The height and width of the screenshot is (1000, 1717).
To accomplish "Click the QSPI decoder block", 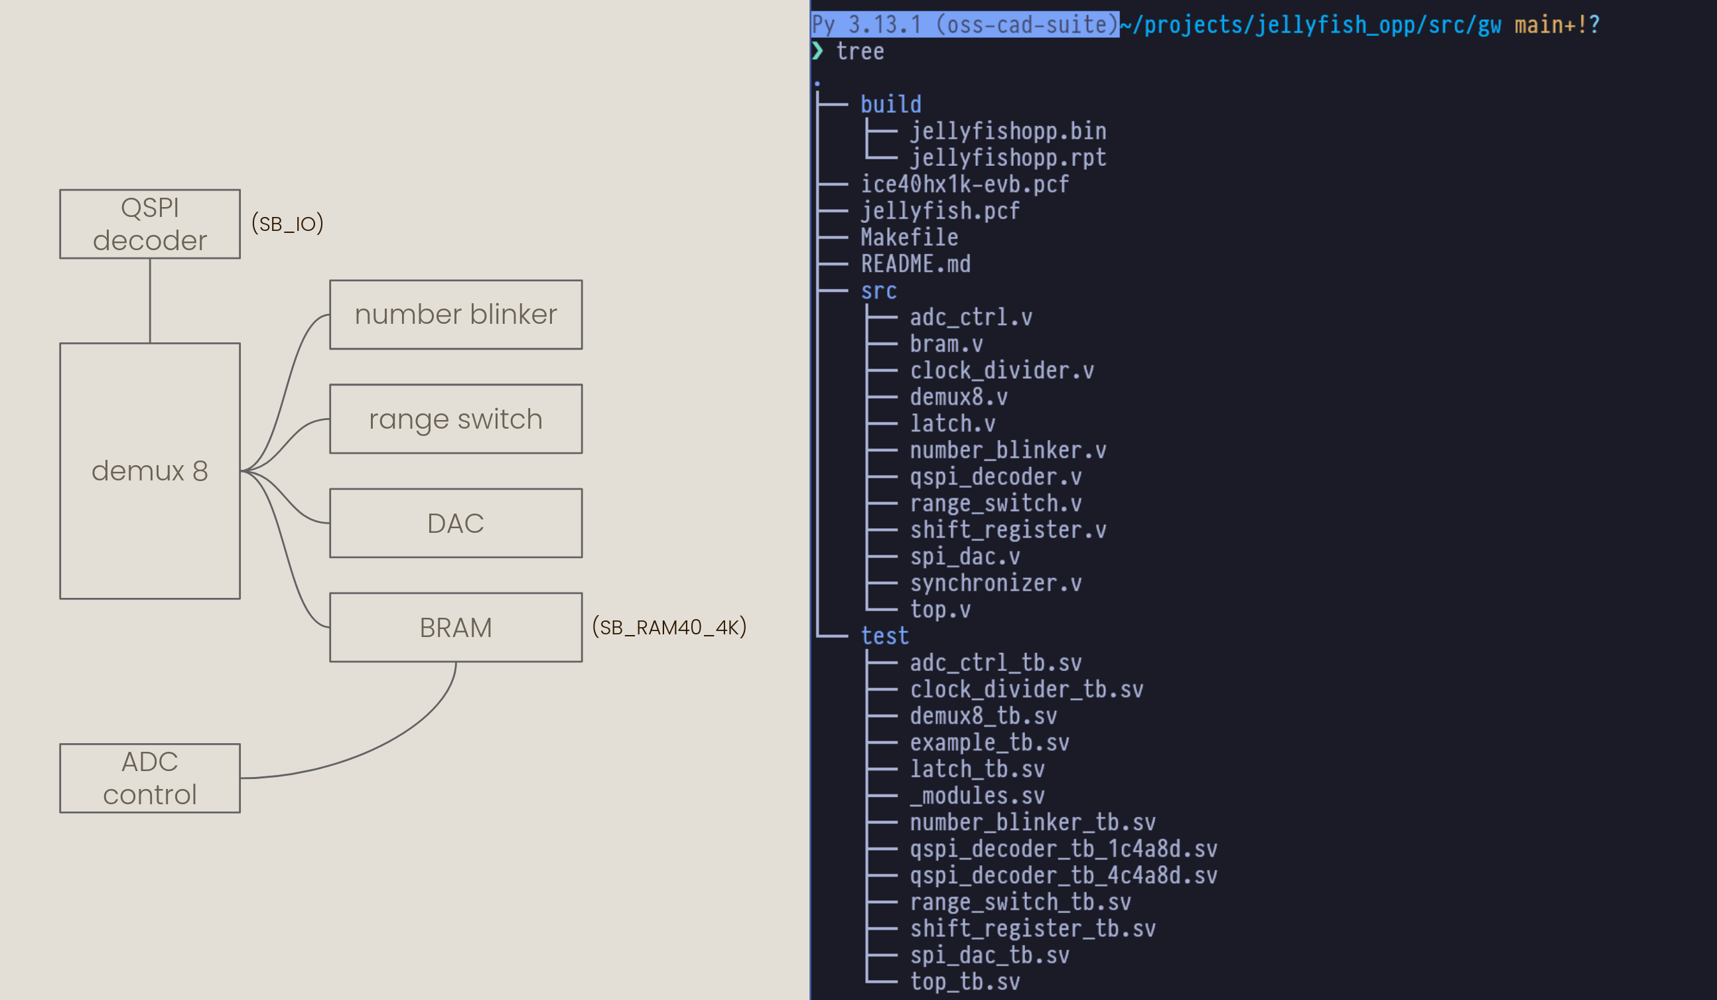I will tap(150, 224).
